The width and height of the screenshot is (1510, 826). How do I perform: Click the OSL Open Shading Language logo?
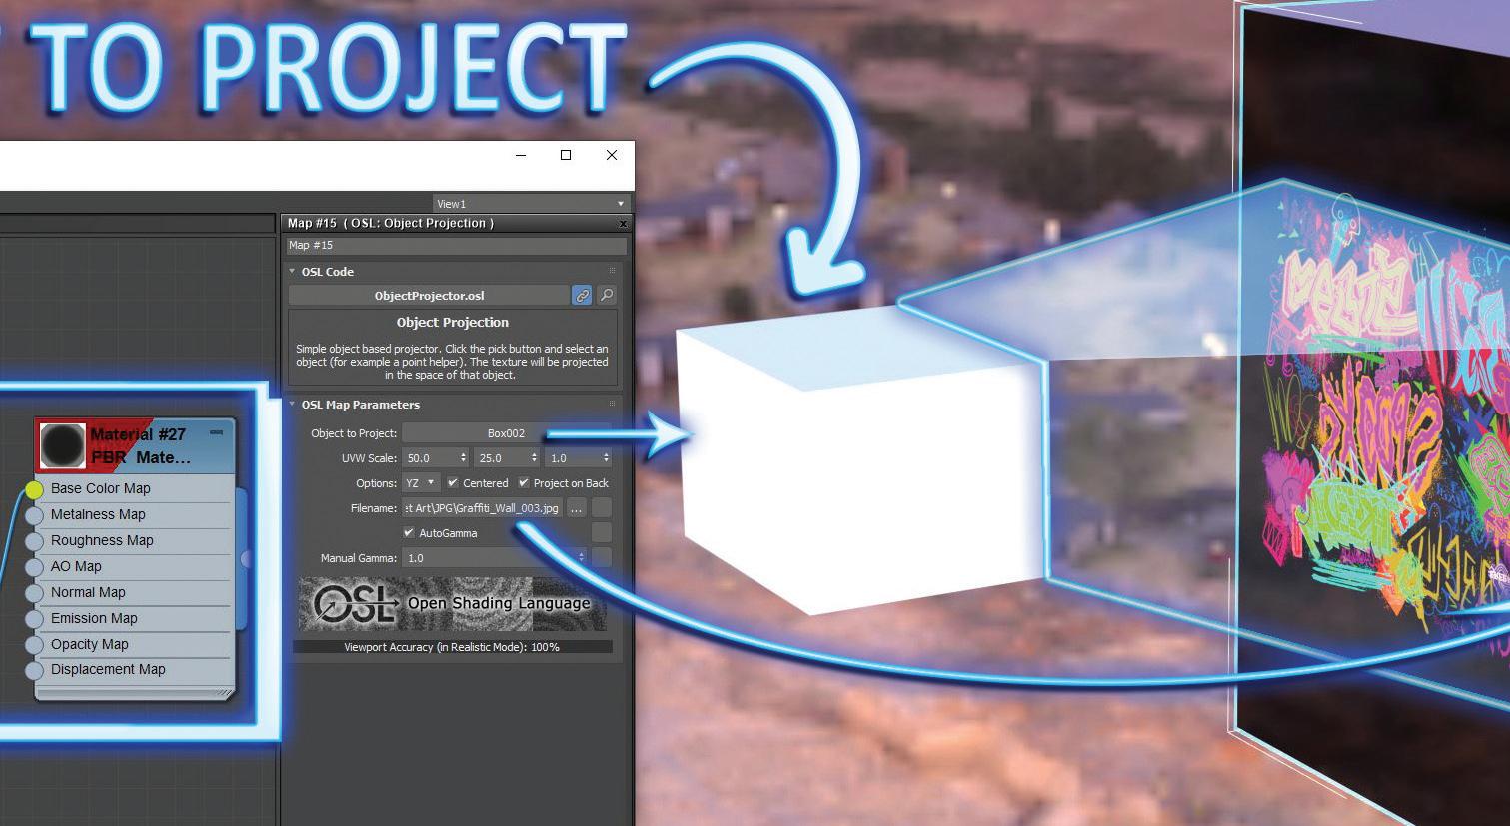point(452,603)
